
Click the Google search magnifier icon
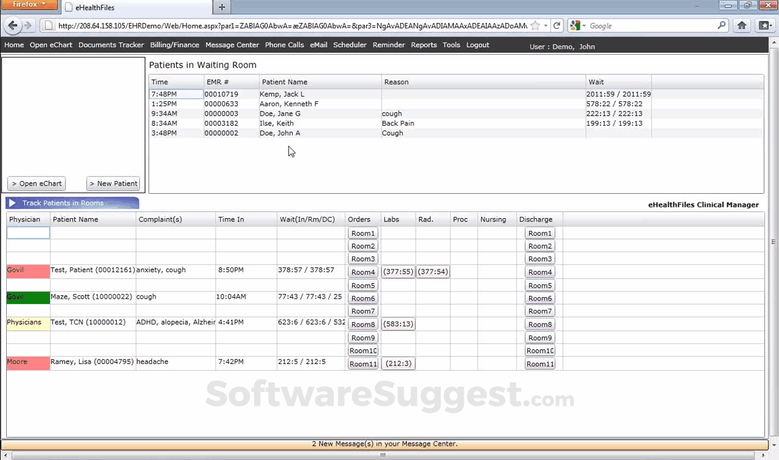[722, 26]
